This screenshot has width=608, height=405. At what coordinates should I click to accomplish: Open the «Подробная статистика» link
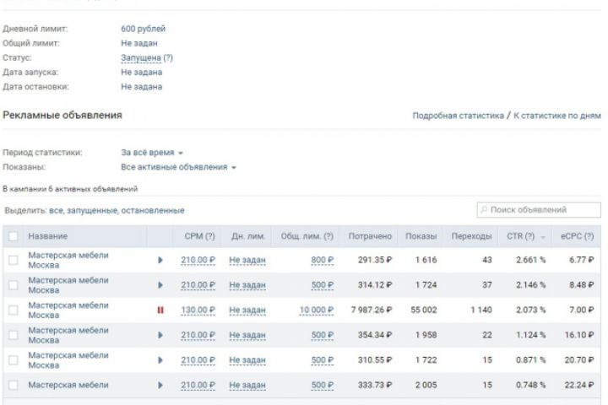(x=458, y=116)
